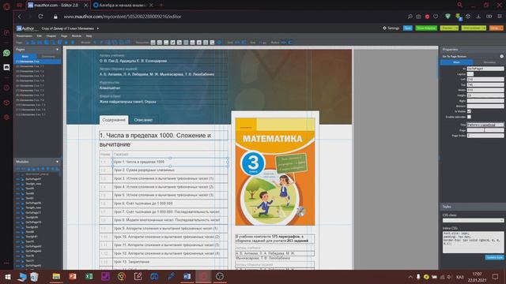Screen dimensions: 506x284
Task: Open WhatsApp from the browser sidebar
Action: click(x=6, y=53)
